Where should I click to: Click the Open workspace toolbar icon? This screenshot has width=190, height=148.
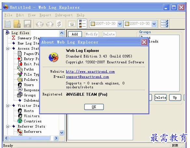(17, 24)
